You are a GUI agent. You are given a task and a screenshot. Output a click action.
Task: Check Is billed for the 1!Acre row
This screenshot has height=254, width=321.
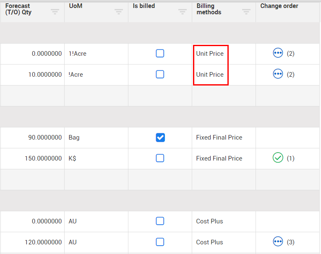[x=160, y=53]
